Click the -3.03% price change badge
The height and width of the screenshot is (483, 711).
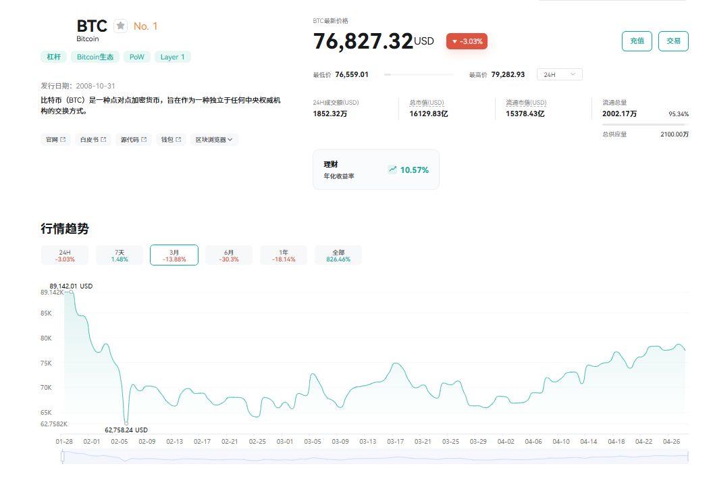point(467,41)
